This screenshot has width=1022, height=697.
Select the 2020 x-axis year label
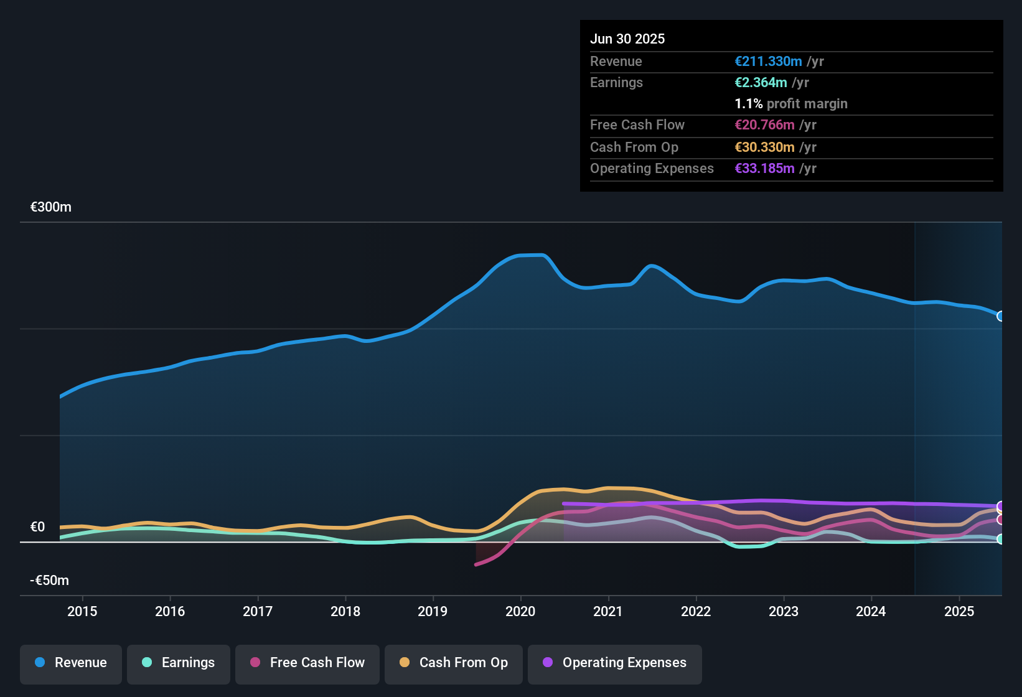(x=520, y=611)
